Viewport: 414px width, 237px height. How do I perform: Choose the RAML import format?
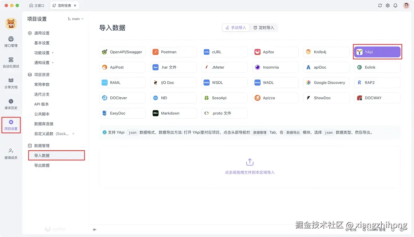tap(123, 83)
